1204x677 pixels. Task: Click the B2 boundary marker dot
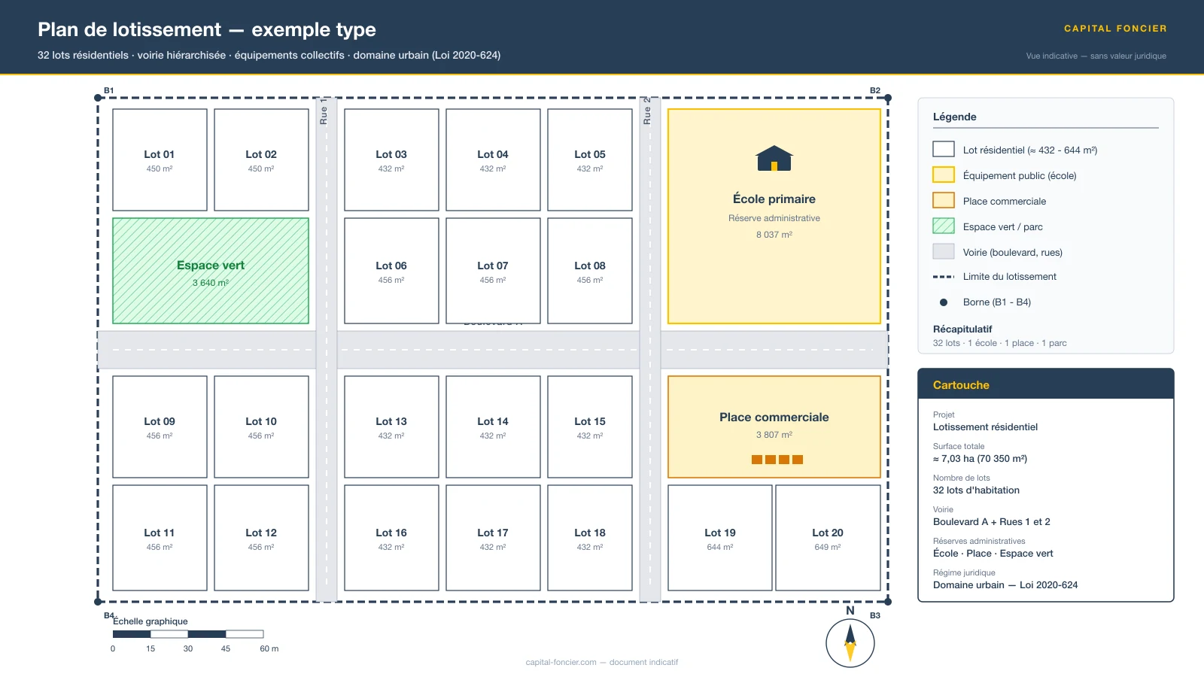[x=888, y=98]
